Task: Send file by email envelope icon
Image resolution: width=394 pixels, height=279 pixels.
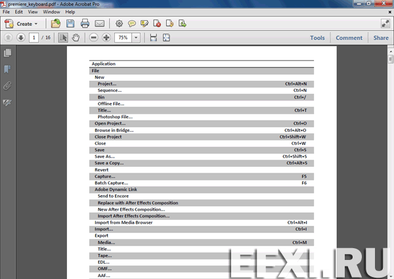Action: [x=100, y=24]
